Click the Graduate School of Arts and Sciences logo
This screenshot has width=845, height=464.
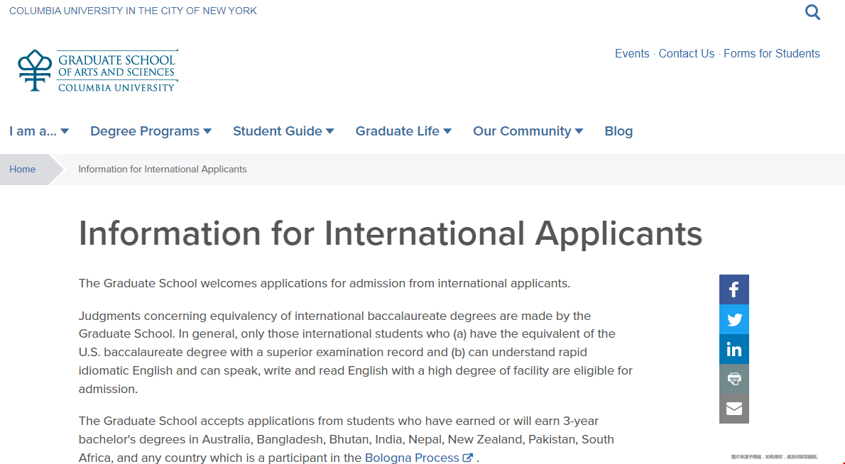[x=97, y=70]
